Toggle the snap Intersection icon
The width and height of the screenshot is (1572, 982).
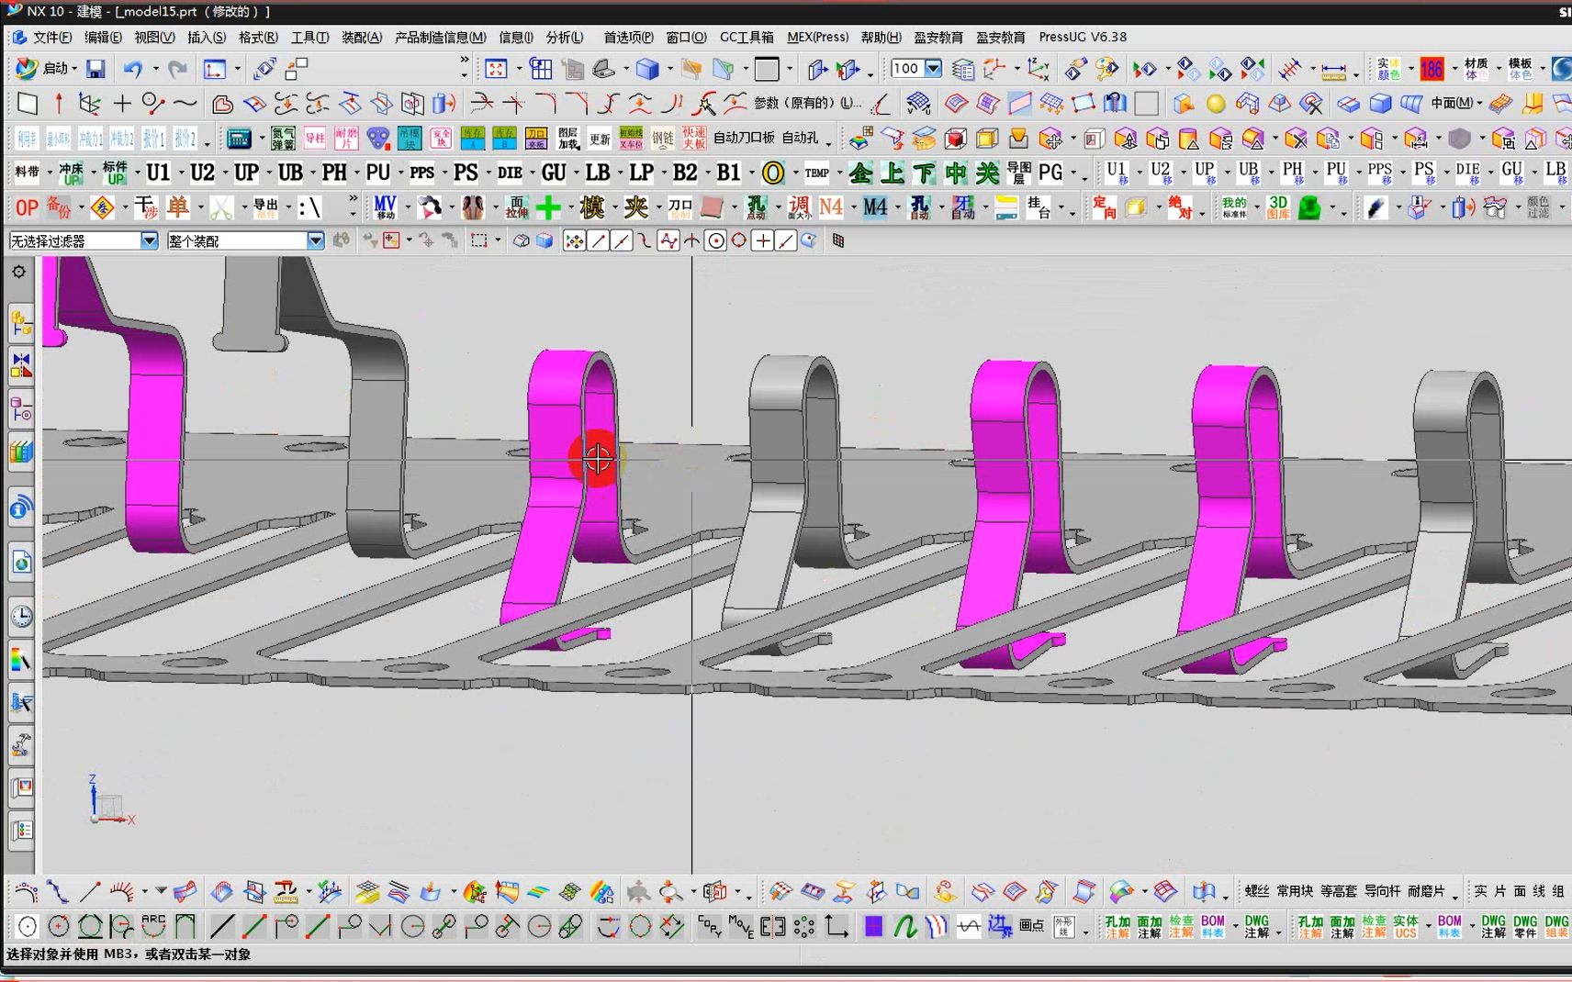[692, 240]
